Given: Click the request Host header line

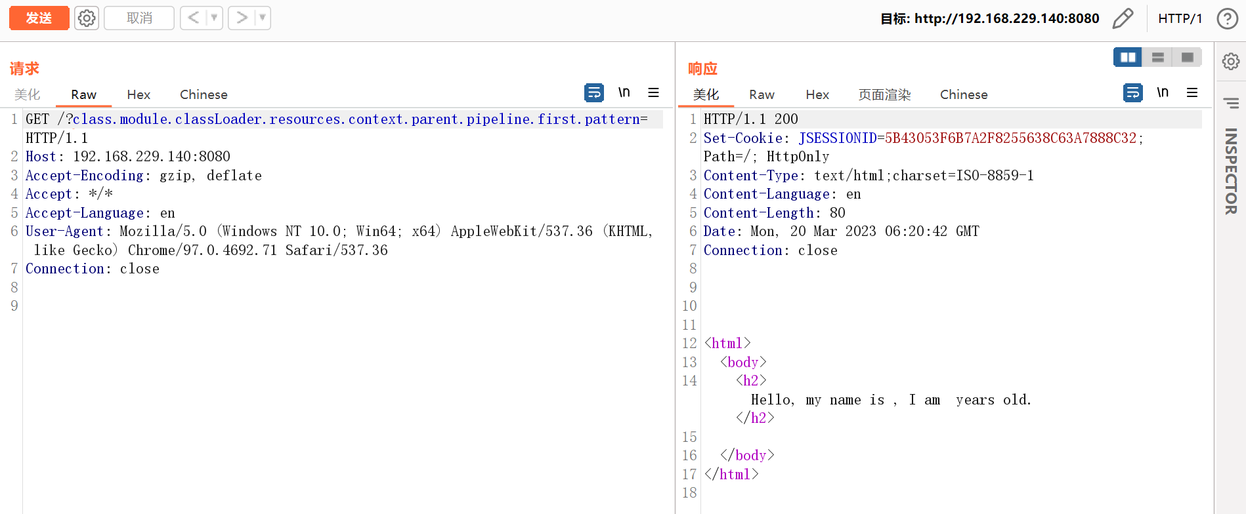Looking at the screenshot, I should click(128, 157).
